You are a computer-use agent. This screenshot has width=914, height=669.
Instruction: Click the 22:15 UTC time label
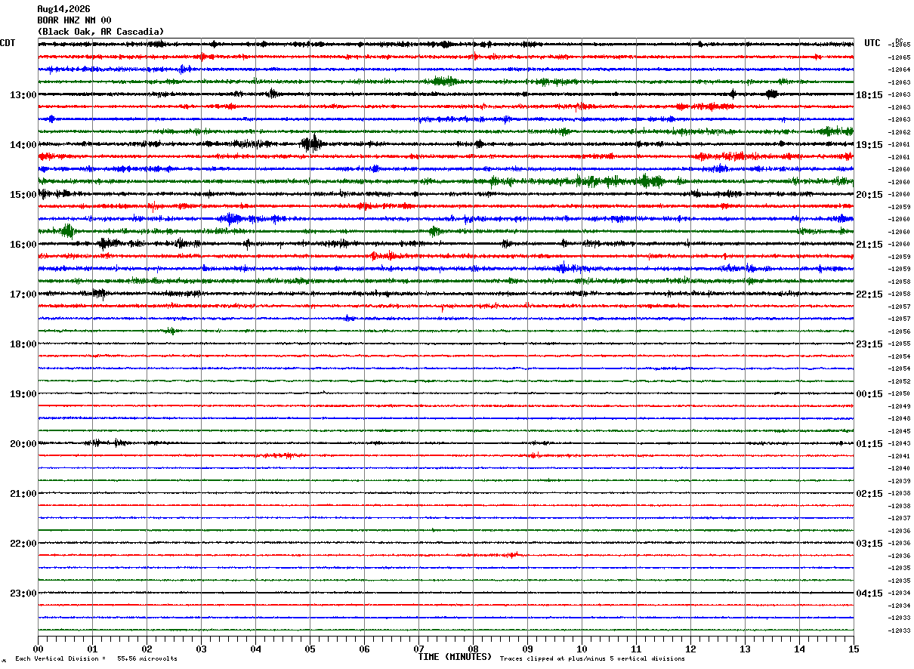point(869,294)
